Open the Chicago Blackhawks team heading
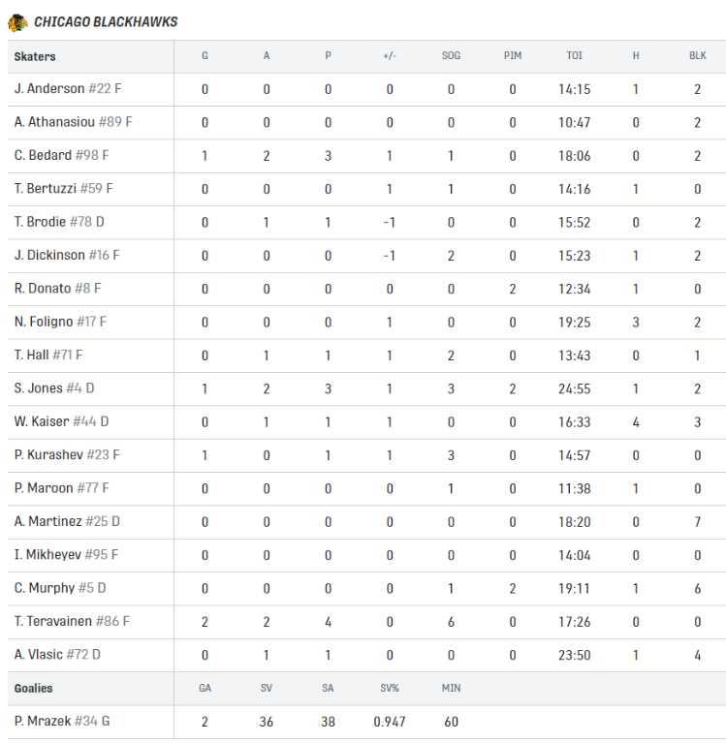The image size is (726, 743). (106, 22)
